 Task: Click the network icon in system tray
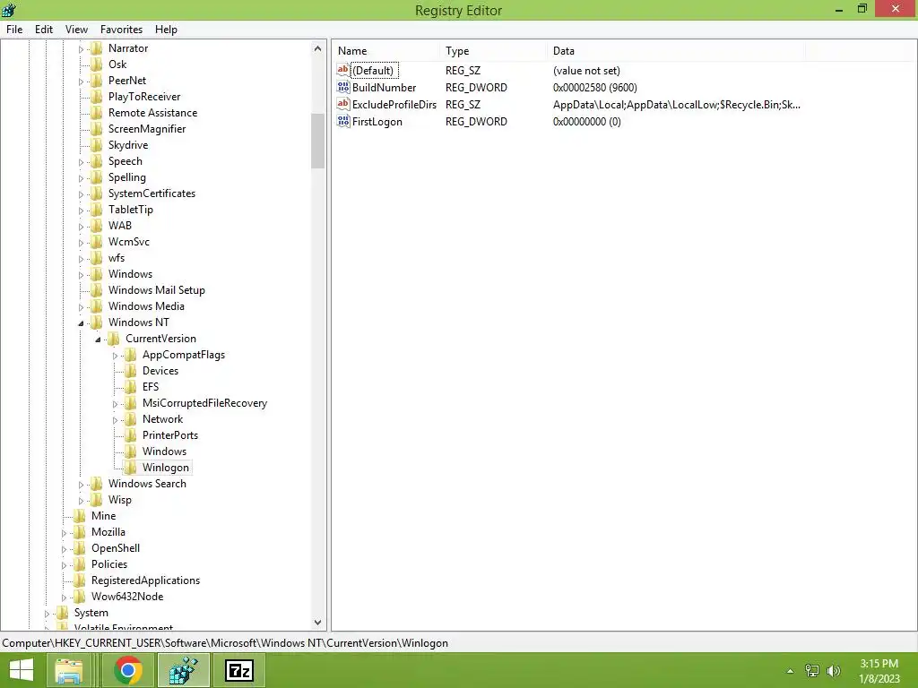[x=812, y=671]
